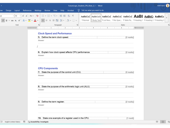
Task: Click the Decrease Indent icon
Action: click(61, 16)
